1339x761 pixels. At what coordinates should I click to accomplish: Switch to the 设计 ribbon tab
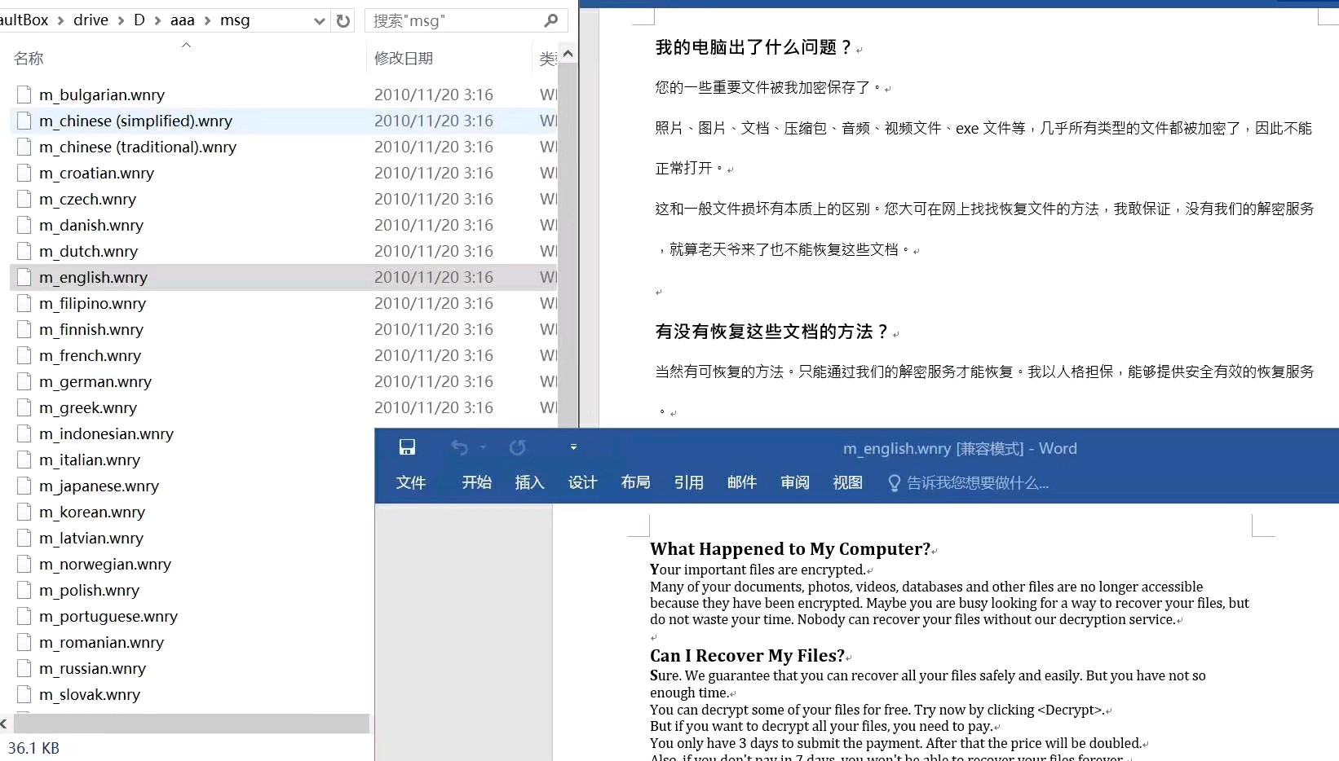tap(583, 482)
